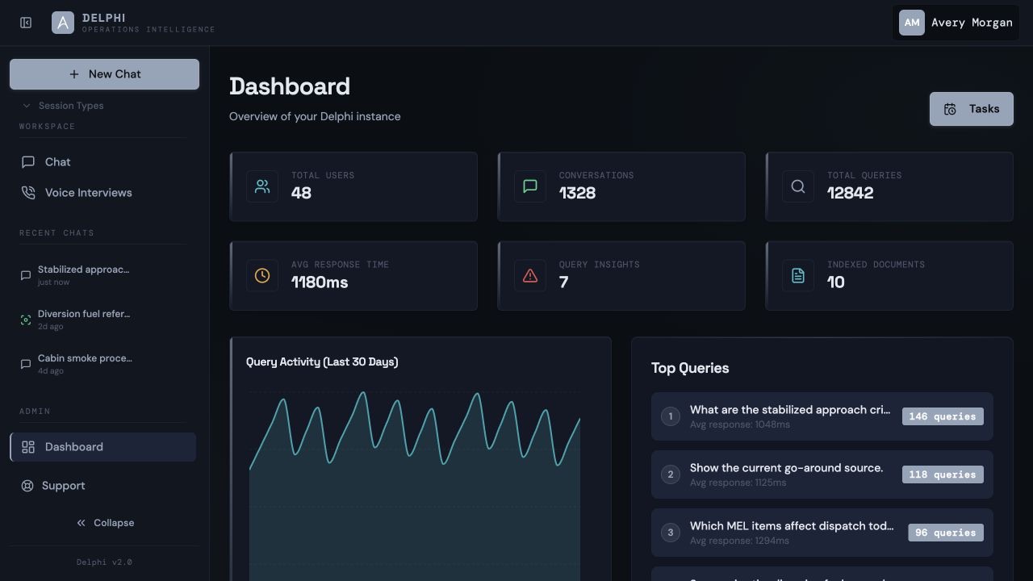Click the Tasks calendar-clock icon
The width and height of the screenshot is (1033, 581).
click(950, 109)
